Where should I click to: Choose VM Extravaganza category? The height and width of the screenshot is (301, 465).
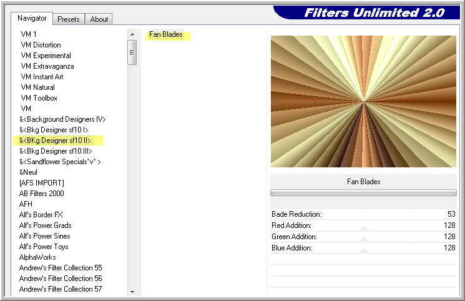(47, 66)
